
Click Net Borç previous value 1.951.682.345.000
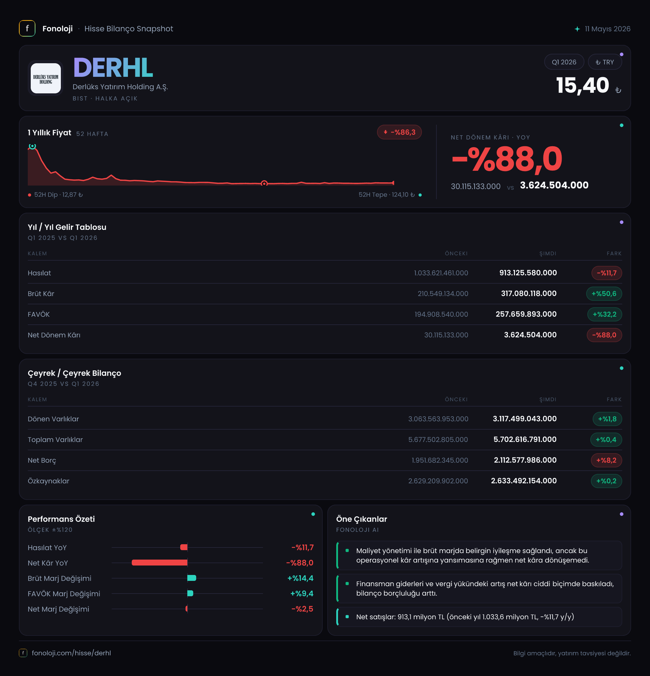pyautogui.click(x=440, y=460)
